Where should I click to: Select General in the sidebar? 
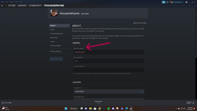tap(59, 25)
